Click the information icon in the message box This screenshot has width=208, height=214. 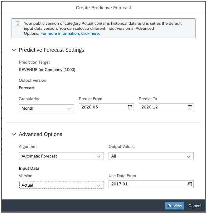pyautogui.click(x=18, y=23)
